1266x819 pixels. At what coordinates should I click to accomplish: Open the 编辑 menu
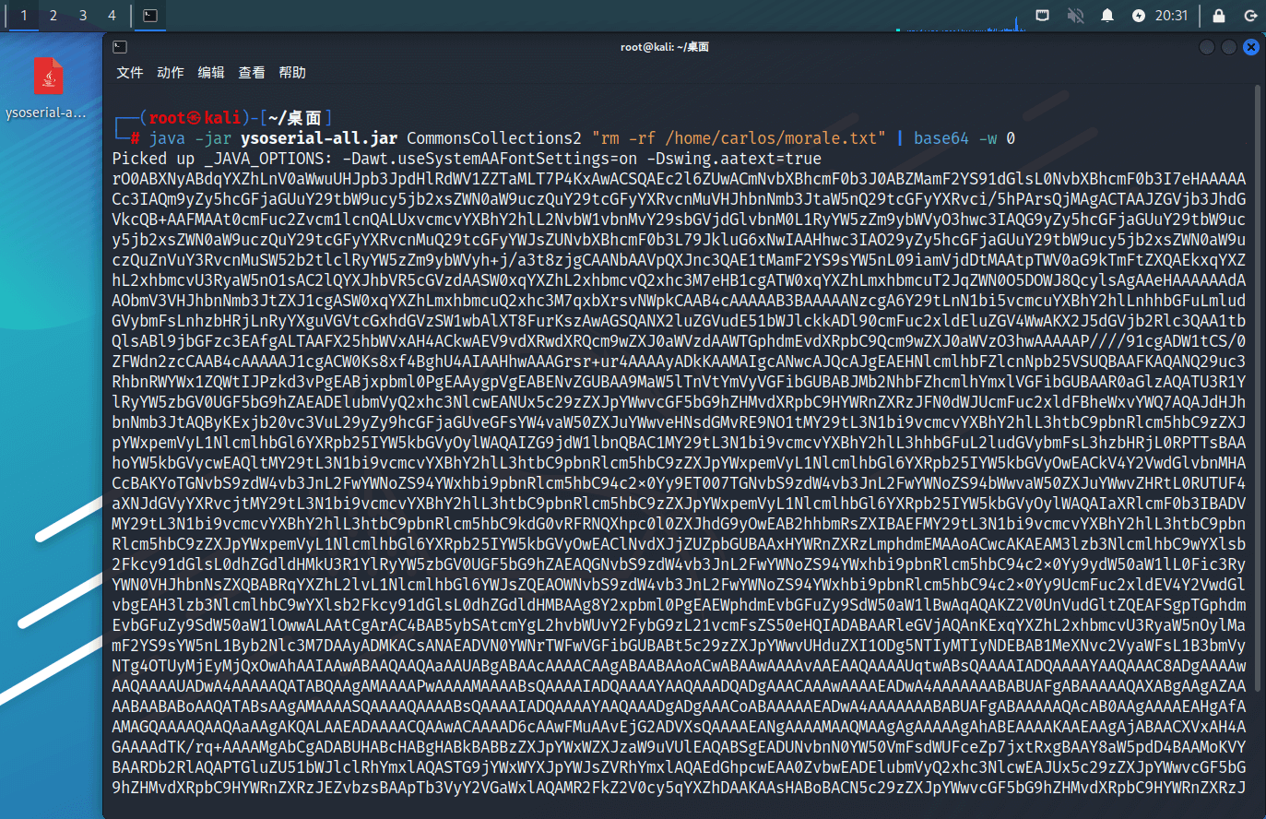[211, 72]
